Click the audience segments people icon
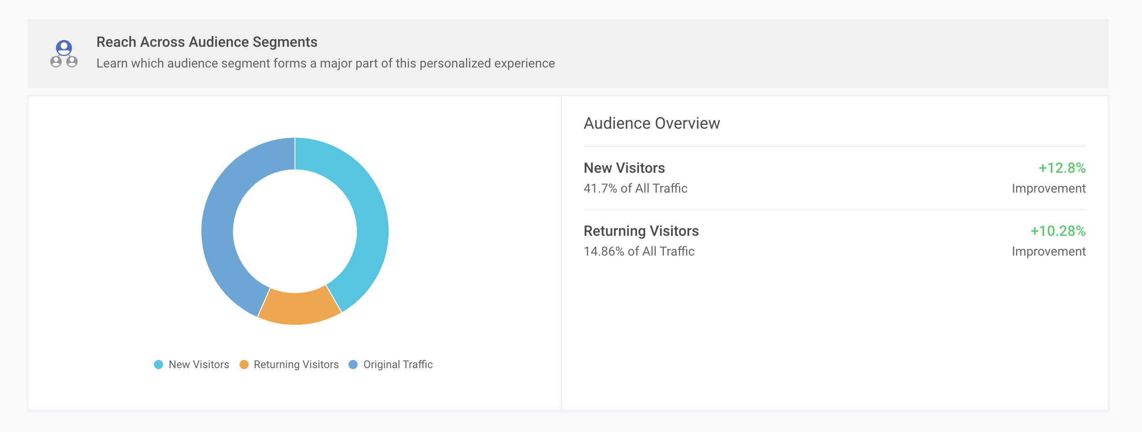 [x=64, y=54]
